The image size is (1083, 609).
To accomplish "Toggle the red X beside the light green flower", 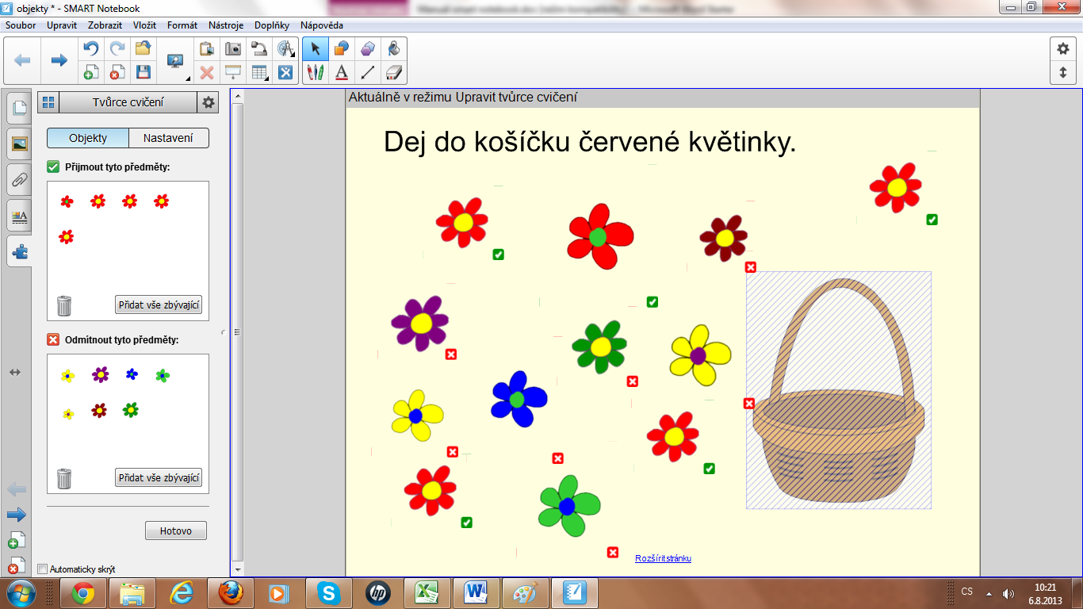I will [613, 553].
